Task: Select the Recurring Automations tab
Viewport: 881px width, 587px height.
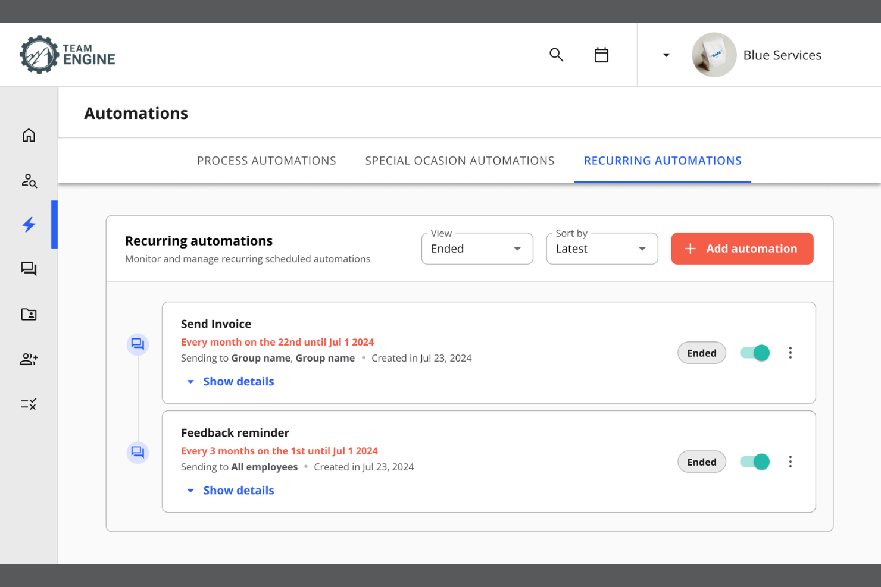Action: 663,161
